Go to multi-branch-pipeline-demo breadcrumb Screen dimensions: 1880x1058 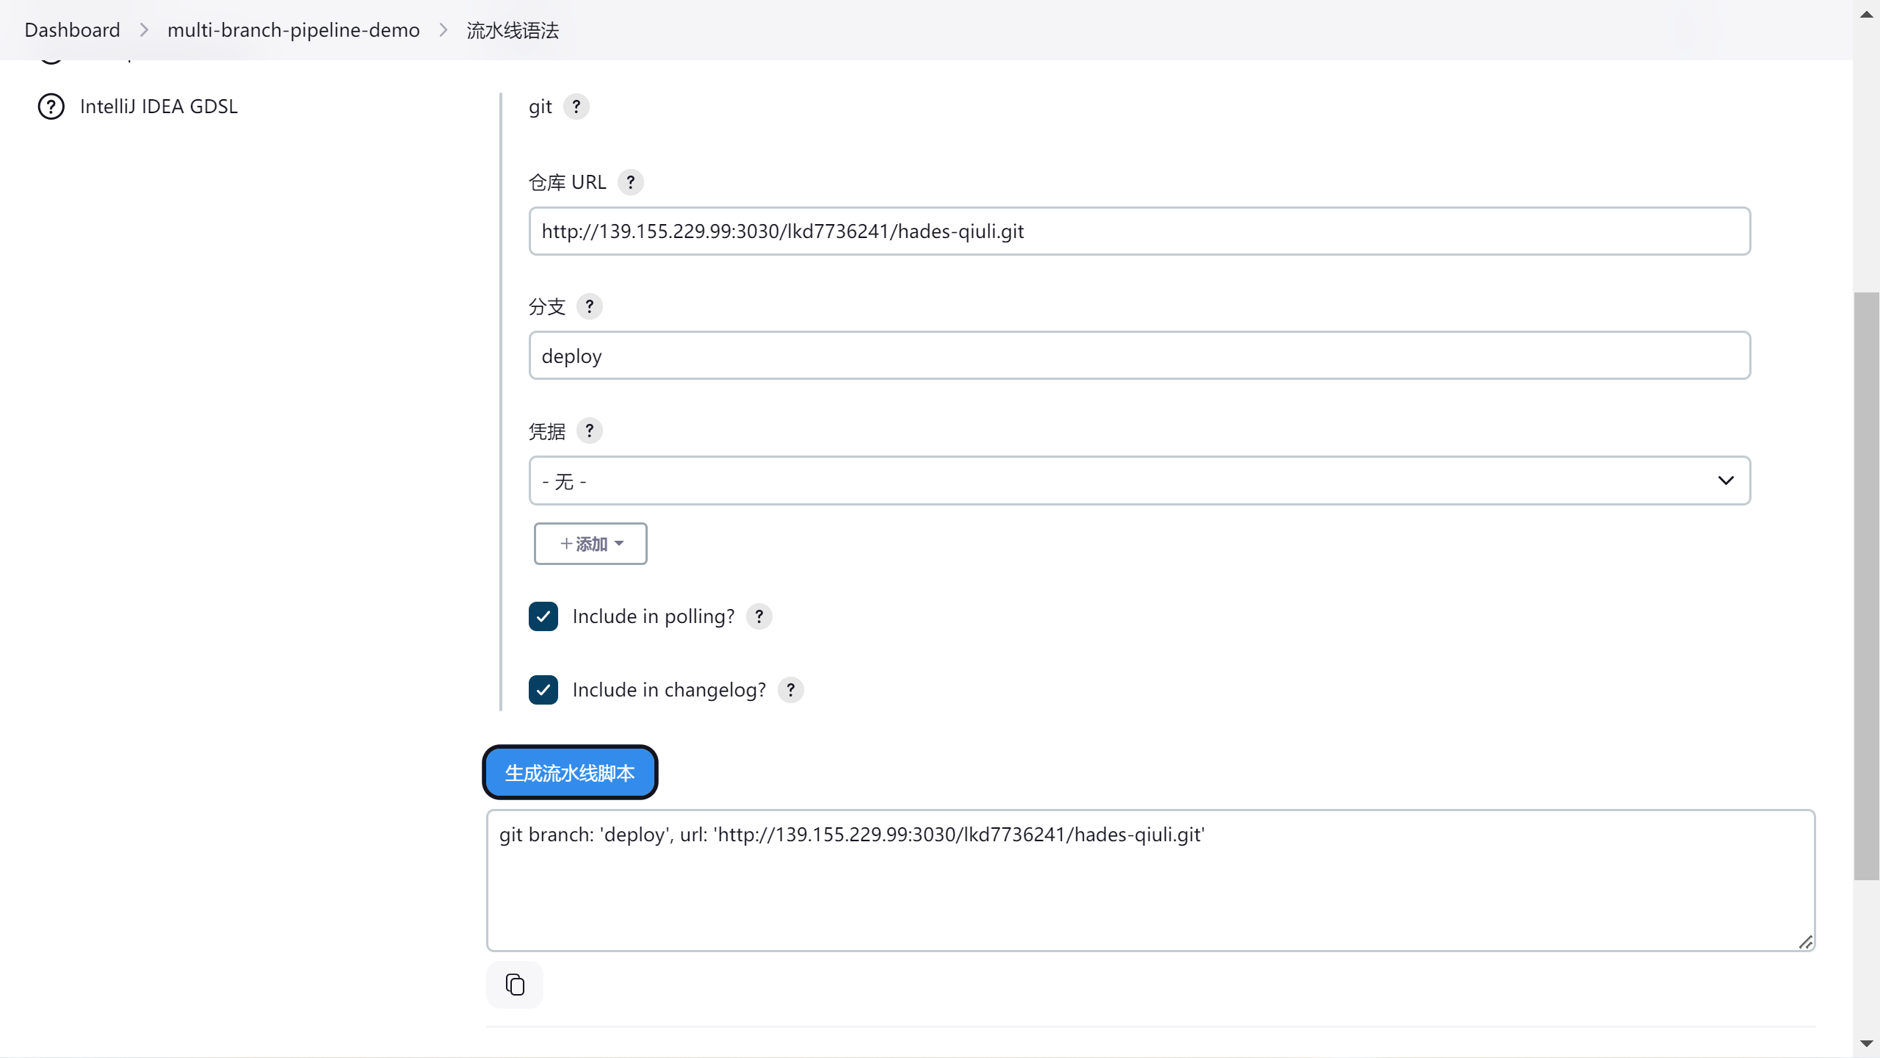(x=293, y=30)
